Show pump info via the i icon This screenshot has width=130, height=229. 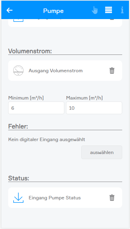tap(122, 10)
